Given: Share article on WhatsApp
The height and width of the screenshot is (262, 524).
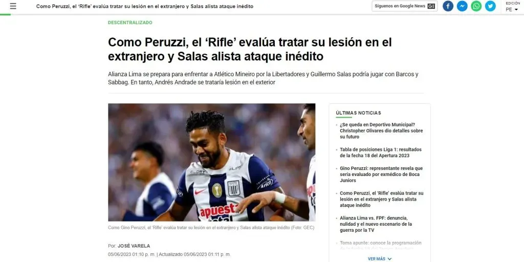Looking at the screenshot, I should 476,6.
